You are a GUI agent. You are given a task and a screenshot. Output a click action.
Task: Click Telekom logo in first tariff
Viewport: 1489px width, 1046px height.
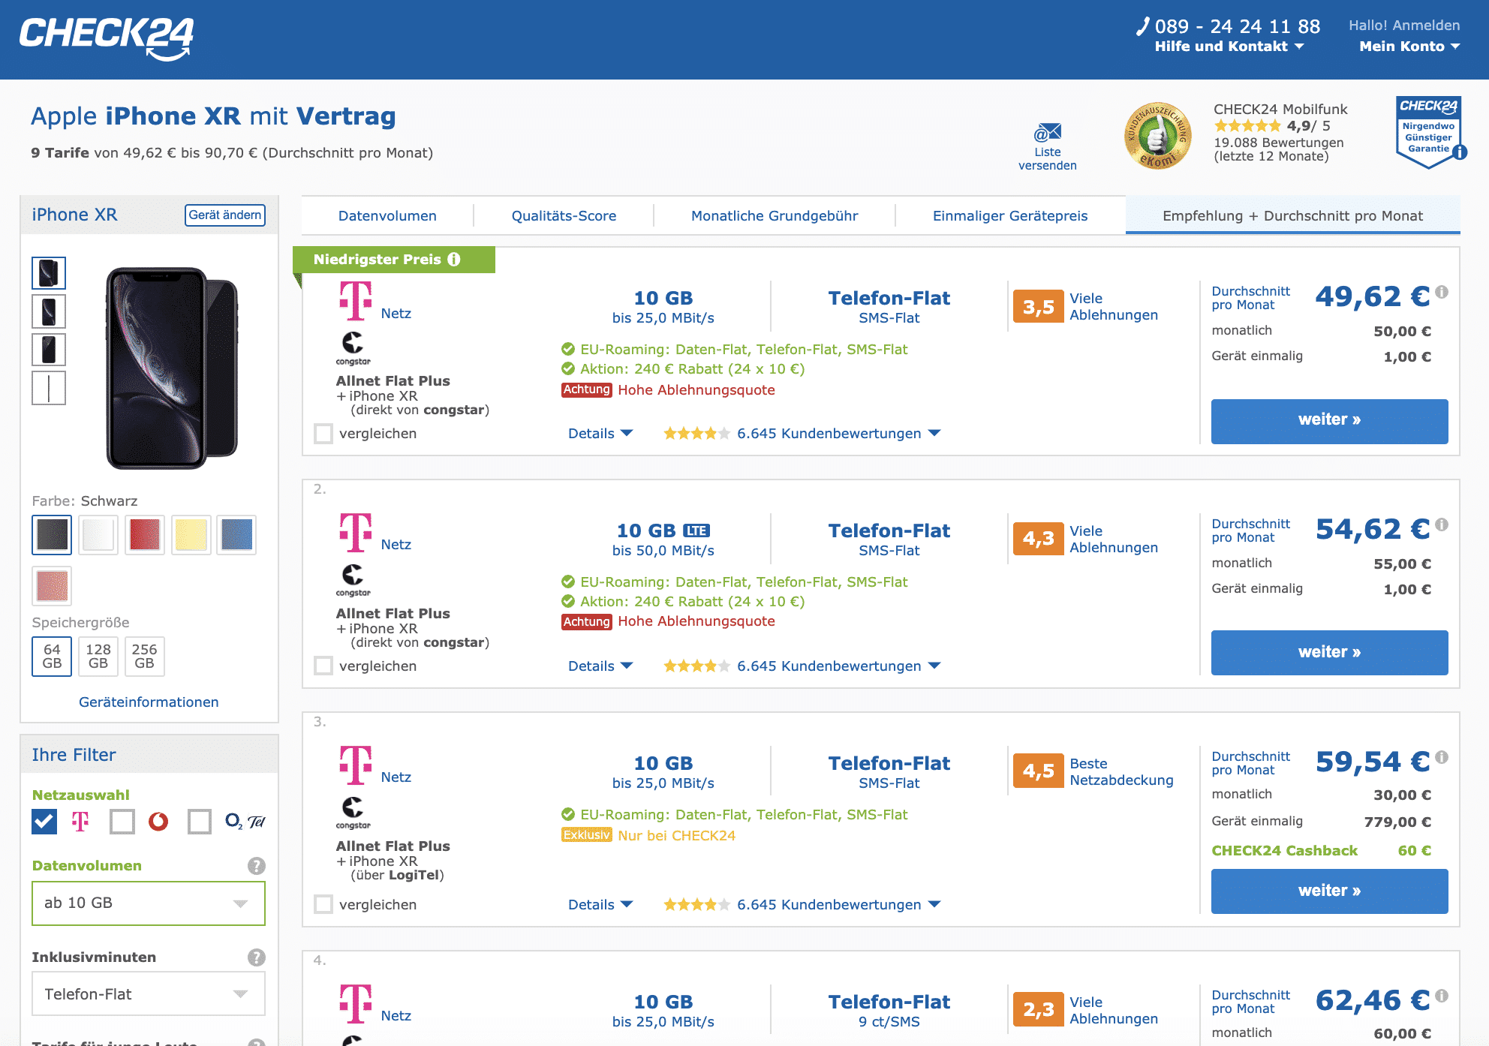pos(355,301)
